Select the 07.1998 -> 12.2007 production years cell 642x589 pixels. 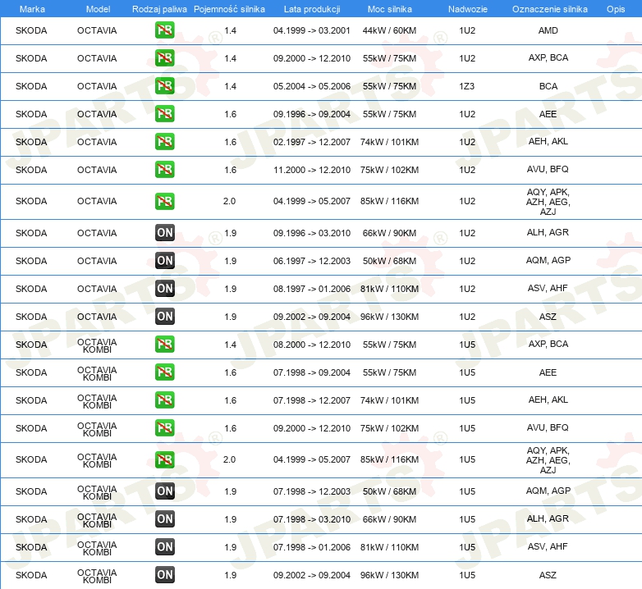click(x=312, y=400)
